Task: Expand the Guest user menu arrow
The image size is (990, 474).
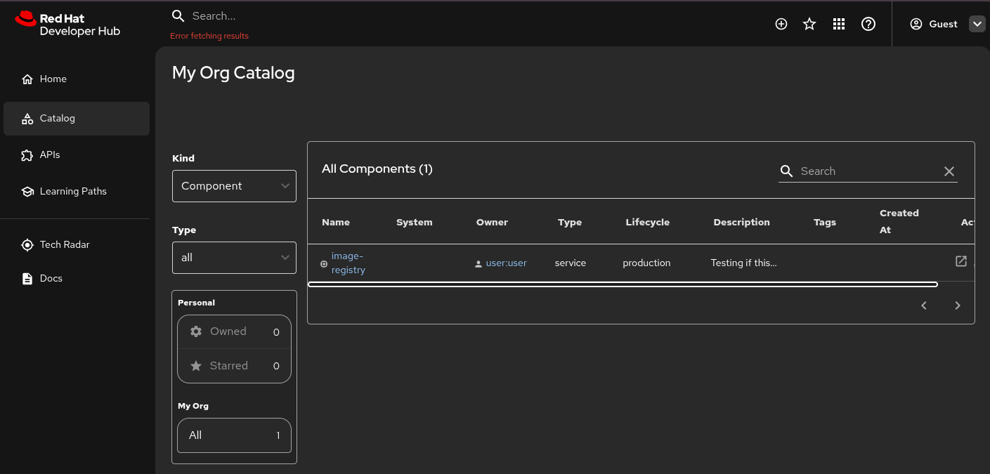Action: [x=977, y=24]
